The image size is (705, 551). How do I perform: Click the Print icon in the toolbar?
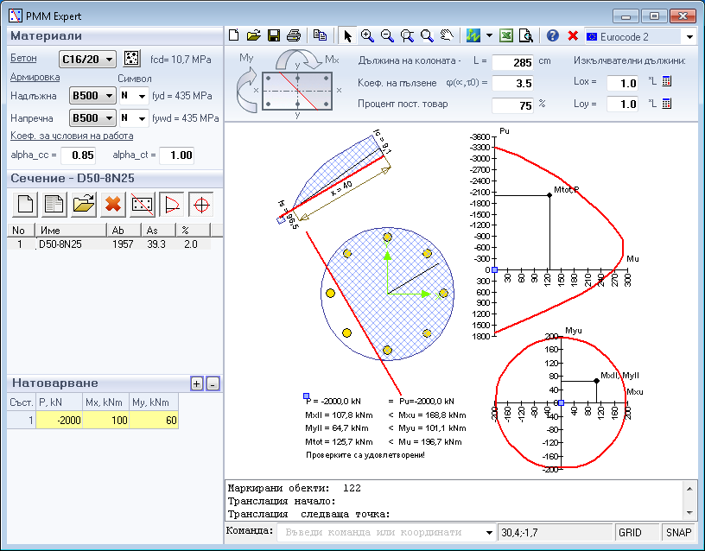294,35
